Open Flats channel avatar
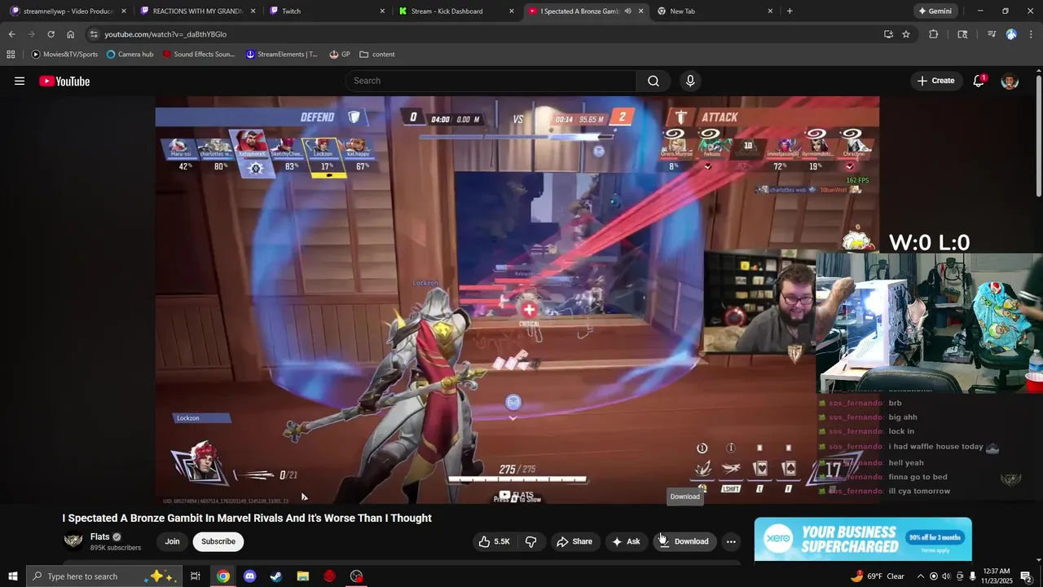1043x587 pixels. 73,541
